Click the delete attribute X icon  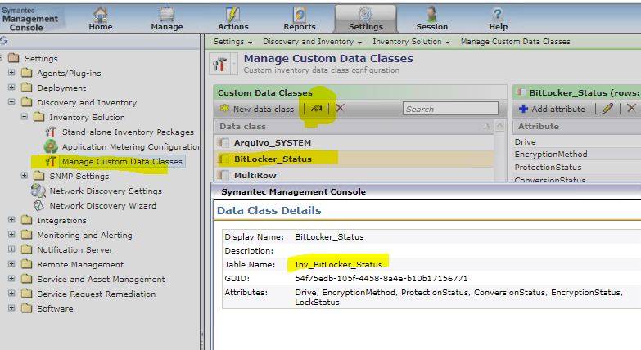[x=632, y=108]
